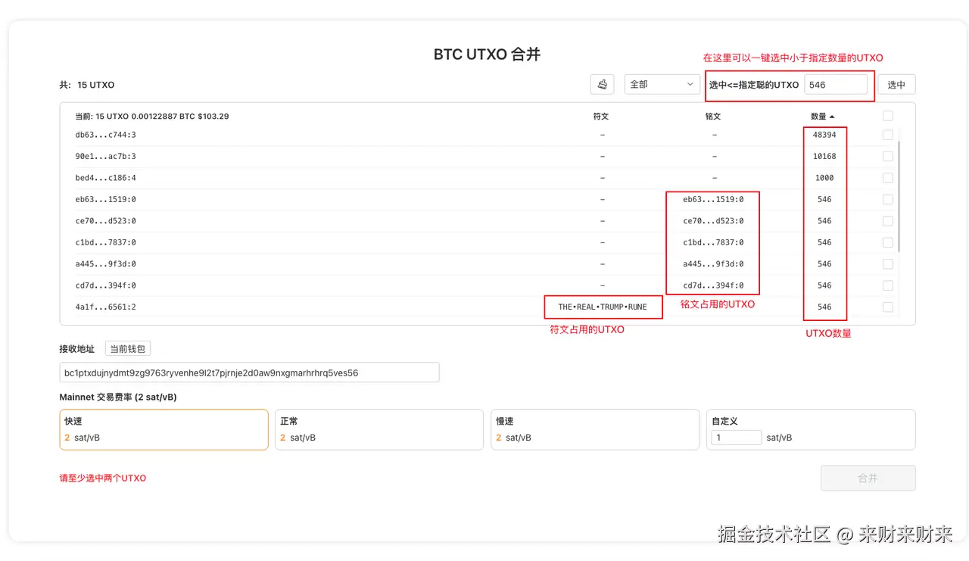This screenshot has width=969, height=561.
Task: Click the sweep/clear broom icon
Action: click(x=602, y=84)
